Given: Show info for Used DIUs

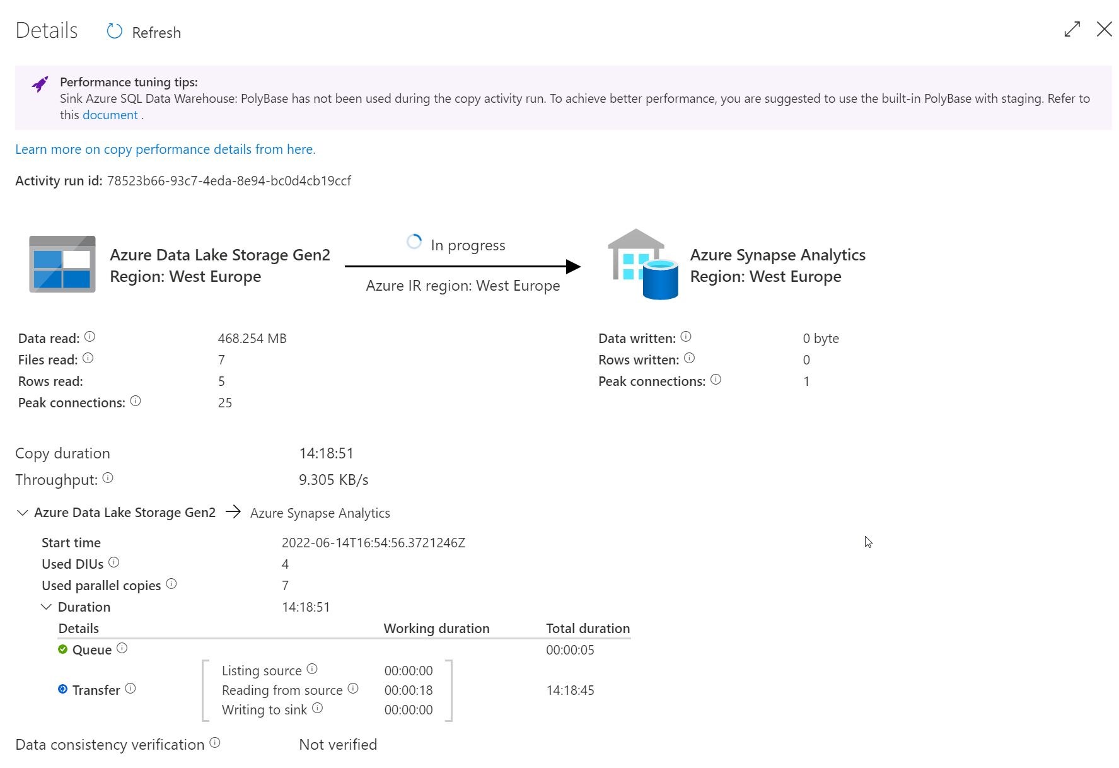Looking at the screenshot, I should click(x=113, y=562).
